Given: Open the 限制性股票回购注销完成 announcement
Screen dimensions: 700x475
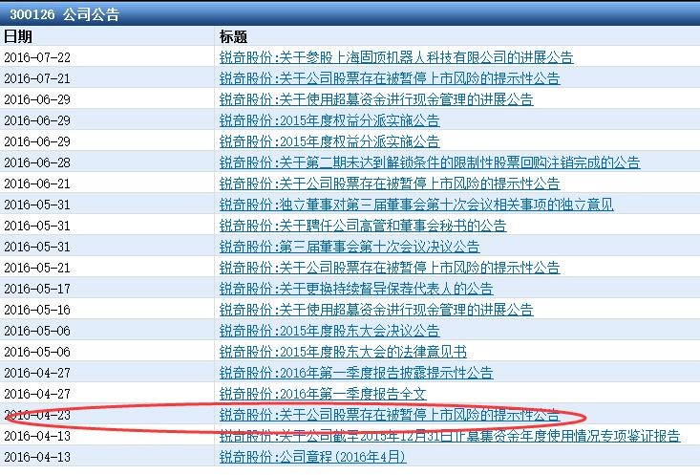Looking at the screenshot, I should pyautogui.click(x=430, y=162).
